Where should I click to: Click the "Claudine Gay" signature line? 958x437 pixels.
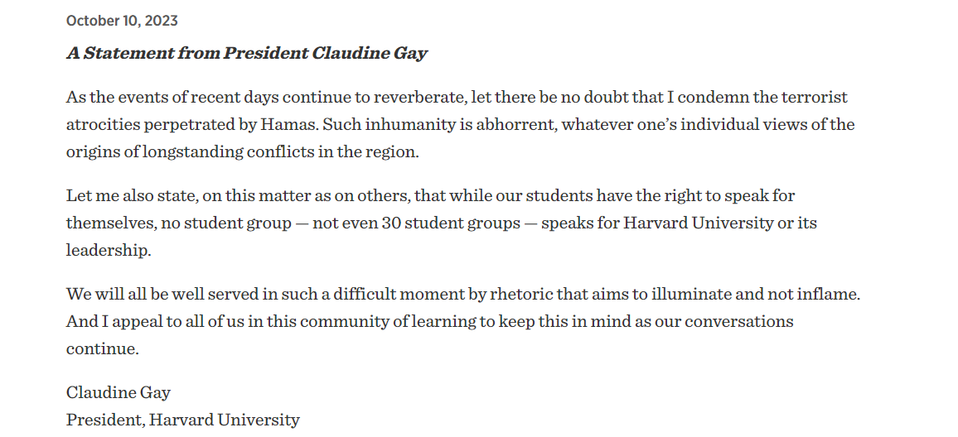pyautogui.click(x=119, y=392)
